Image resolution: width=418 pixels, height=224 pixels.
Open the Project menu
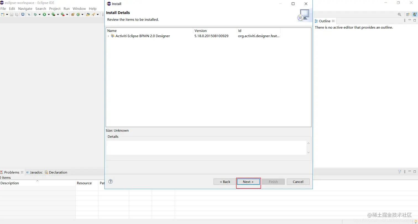55,9
